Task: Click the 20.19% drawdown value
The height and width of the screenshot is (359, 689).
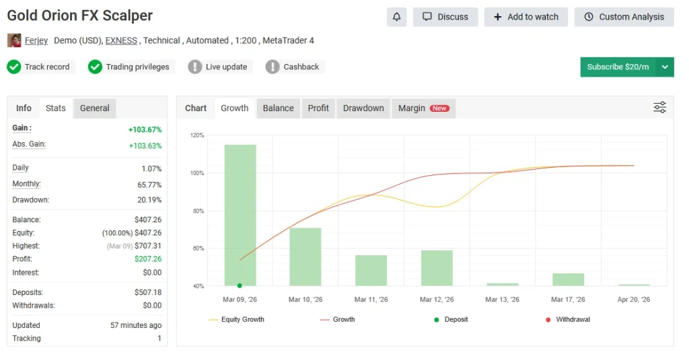Action: pyautogui.click(x=149, y=200)
